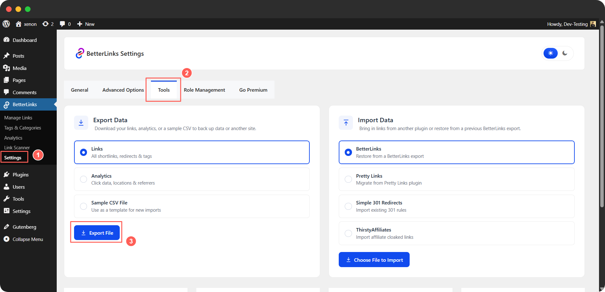Click the xenon site name link
Image resolution: width=605 pixels, height=292 pixels.
(x=30, y=24)
